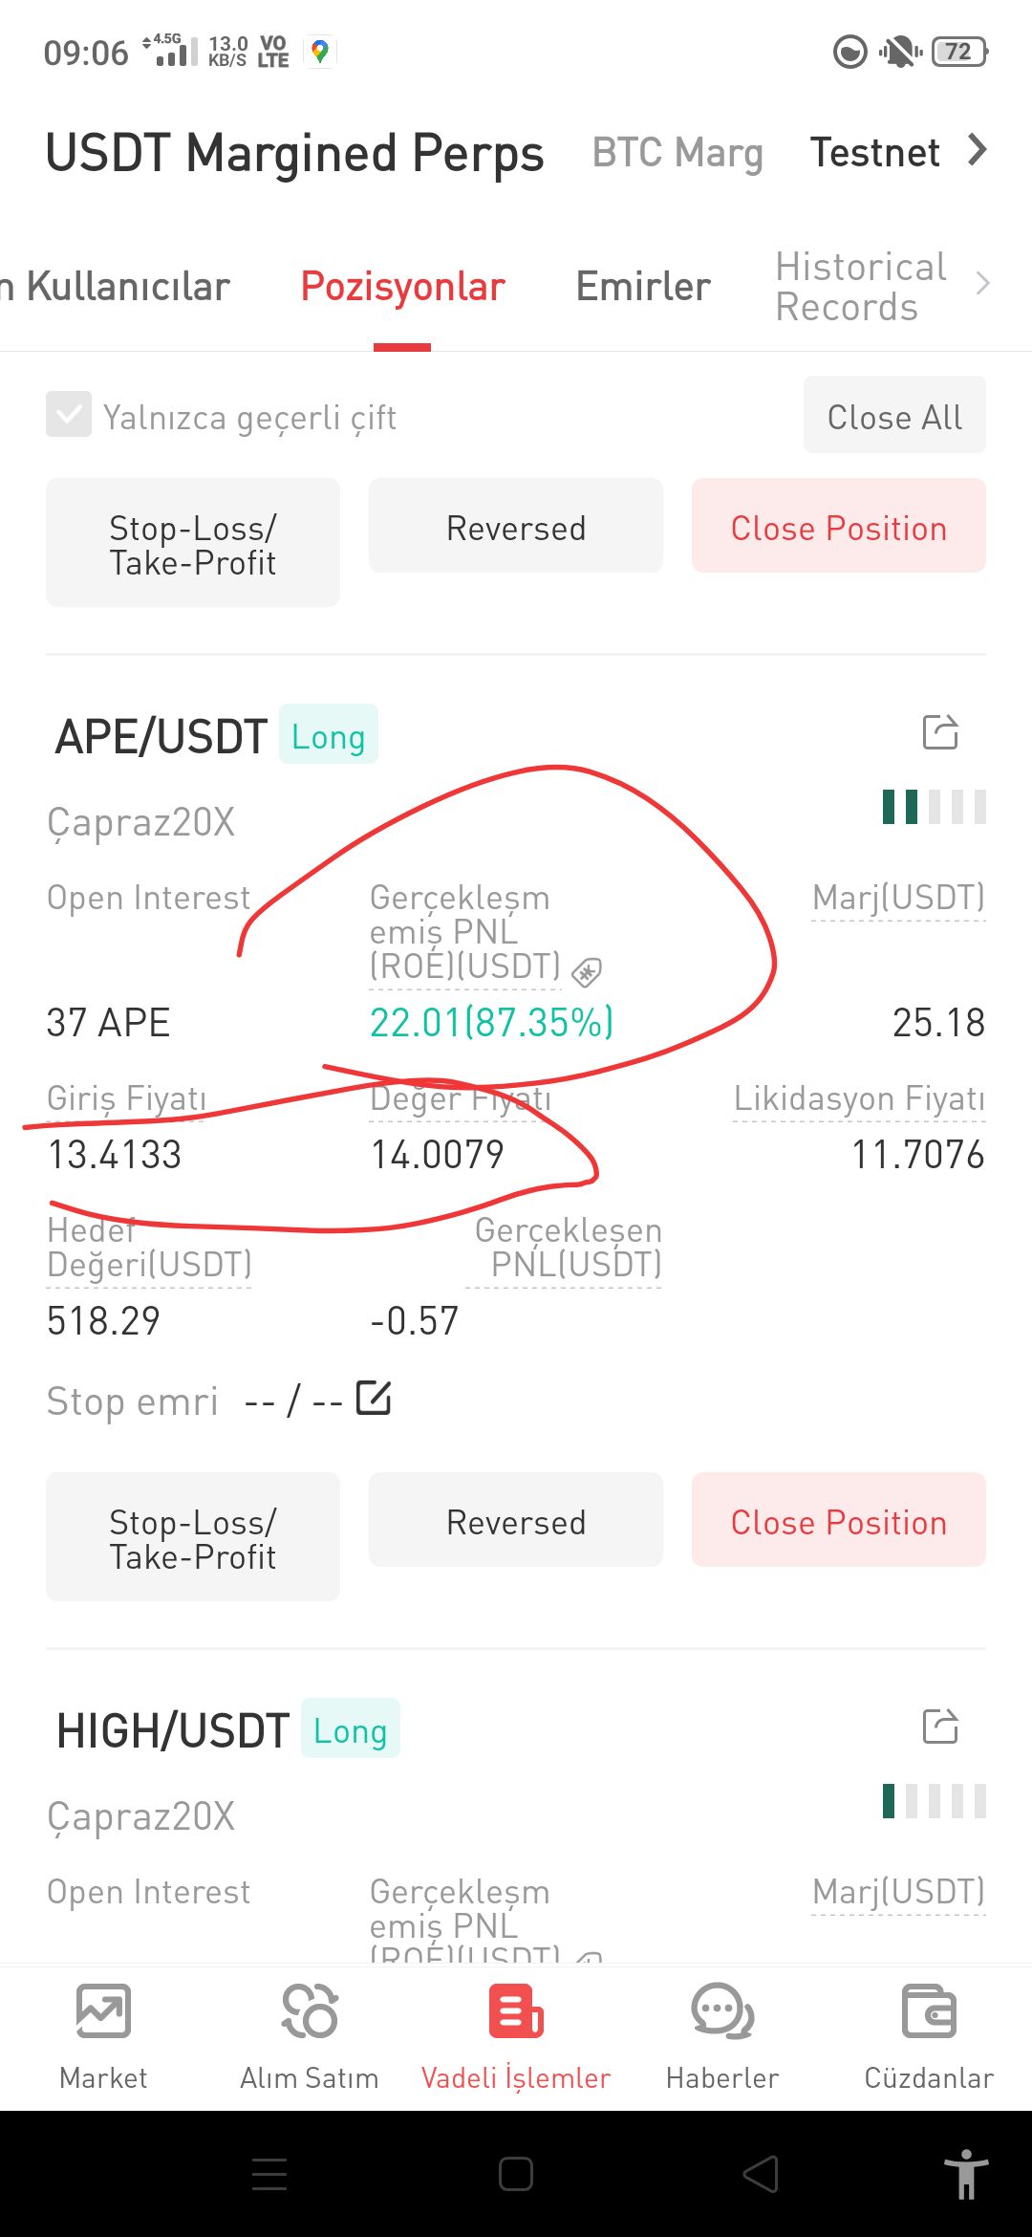Open Cüzdanlar wallets section
Viewport: 1032px width, 2237px height.
929,2036
